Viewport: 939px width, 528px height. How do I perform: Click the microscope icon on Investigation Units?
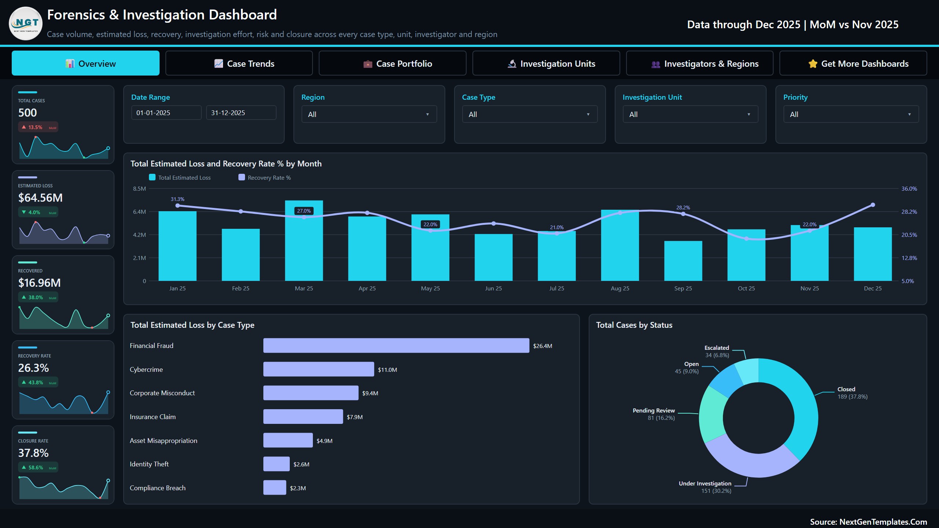click(512, 64)
